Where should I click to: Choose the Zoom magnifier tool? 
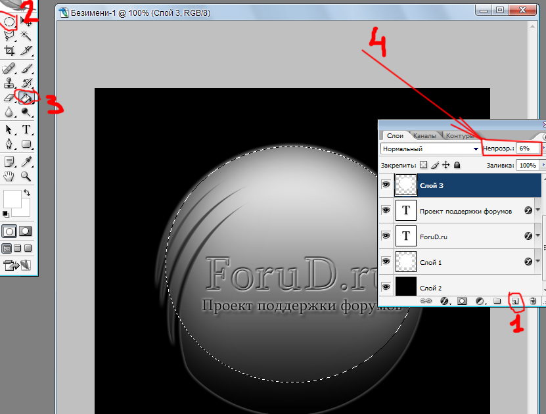tap(26, 176)
